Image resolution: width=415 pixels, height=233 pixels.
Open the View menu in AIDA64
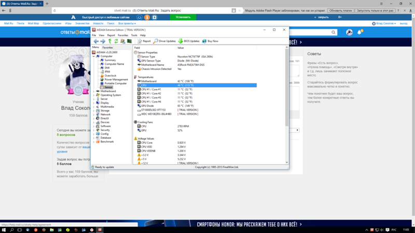[101, 35]
